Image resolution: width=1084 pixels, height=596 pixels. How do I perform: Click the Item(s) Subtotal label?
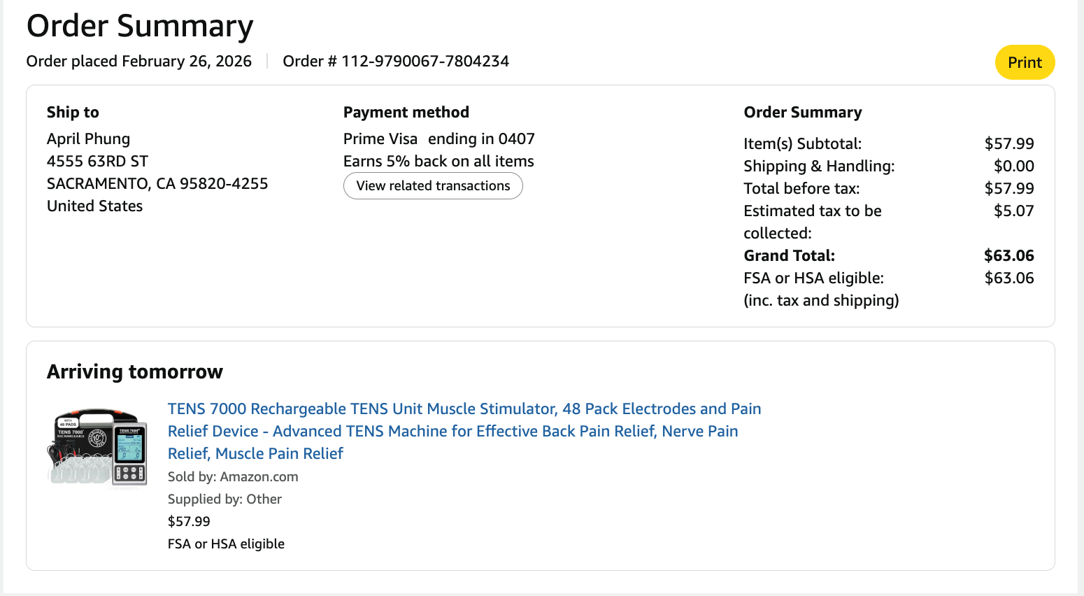[802, 144]
